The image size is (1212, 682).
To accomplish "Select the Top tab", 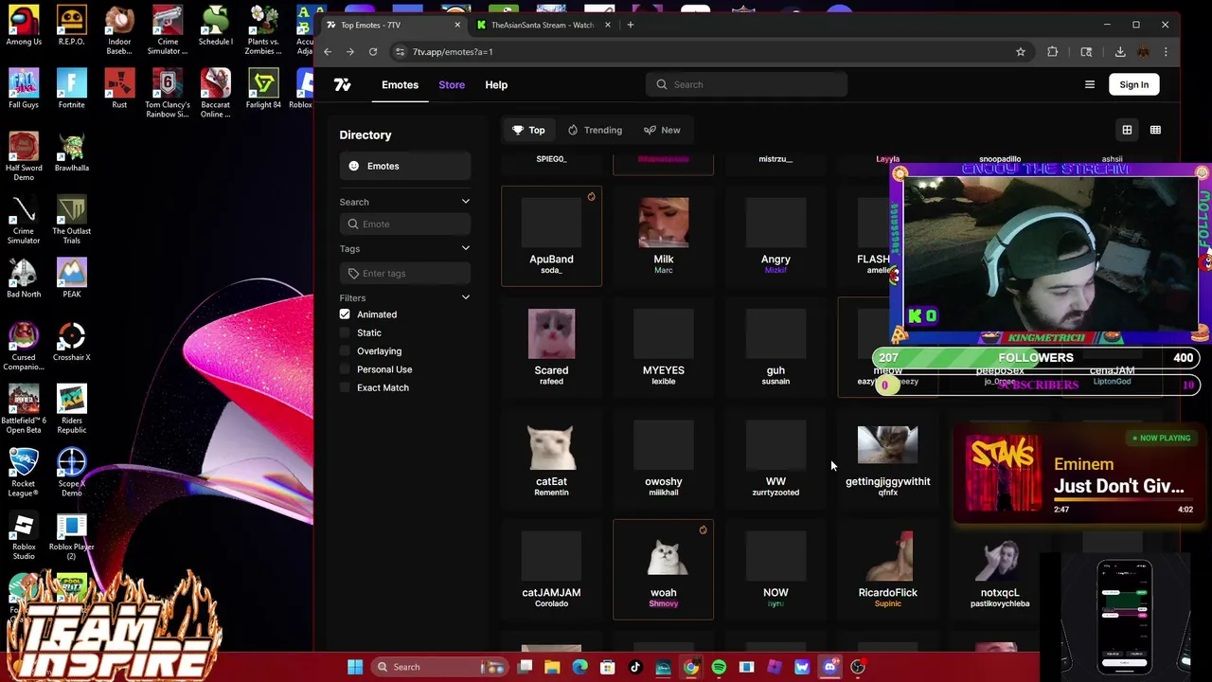I will click(528, 130).
